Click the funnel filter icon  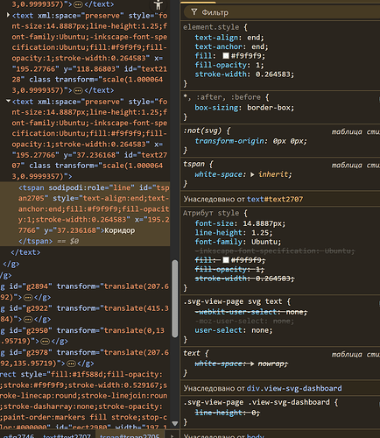194,12
